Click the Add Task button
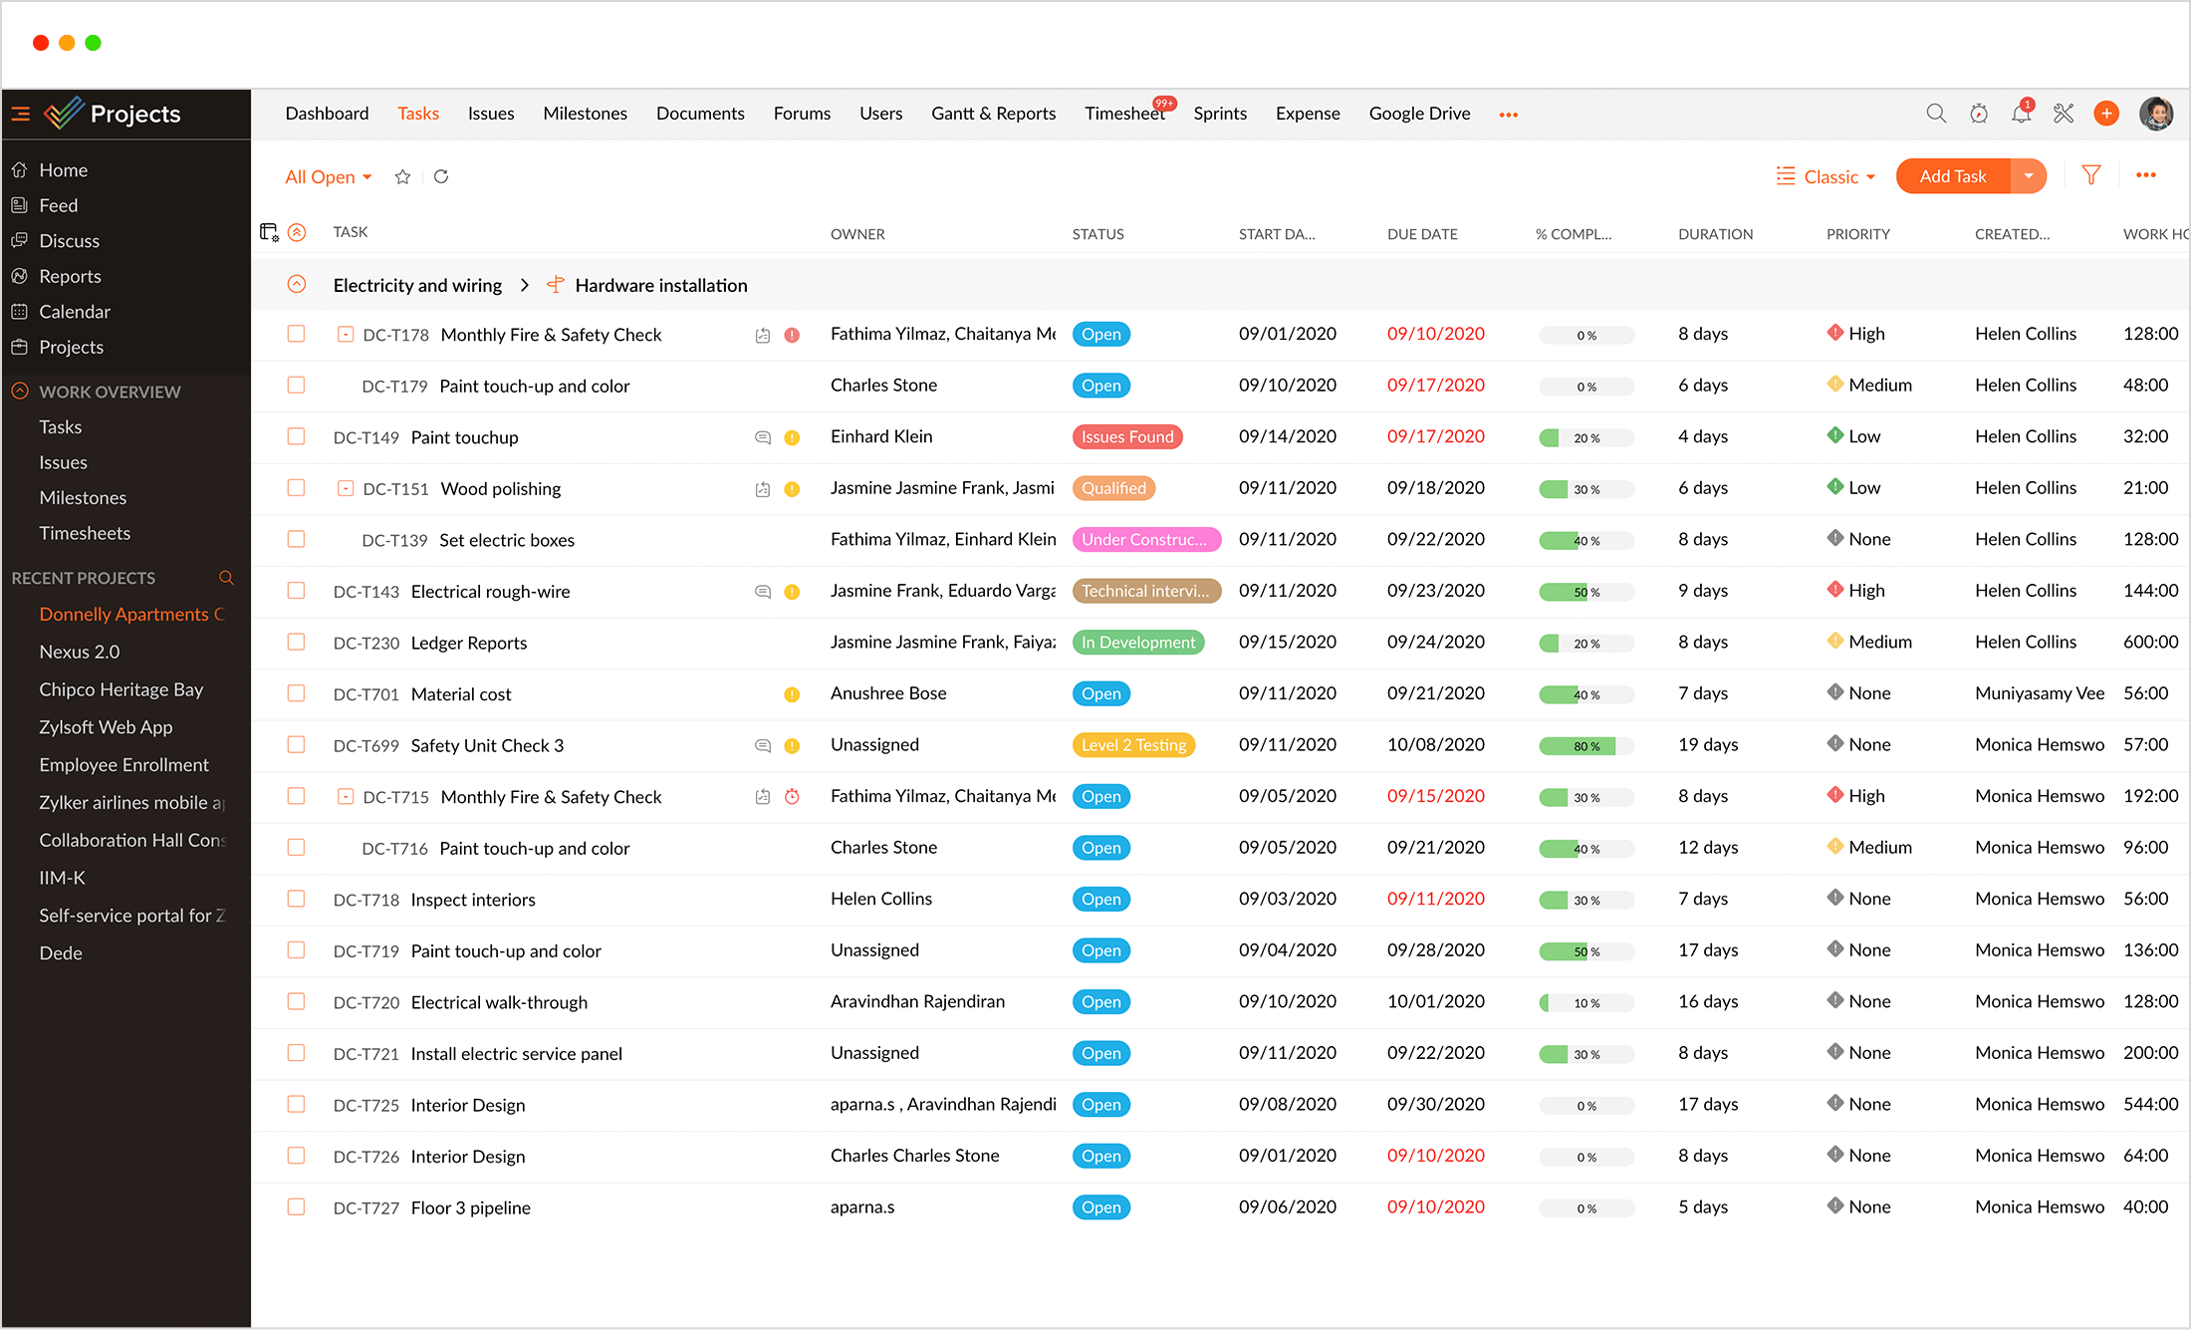Screen dimensions: 2191x1330 pyautogui.click(x=1951, y=175)
